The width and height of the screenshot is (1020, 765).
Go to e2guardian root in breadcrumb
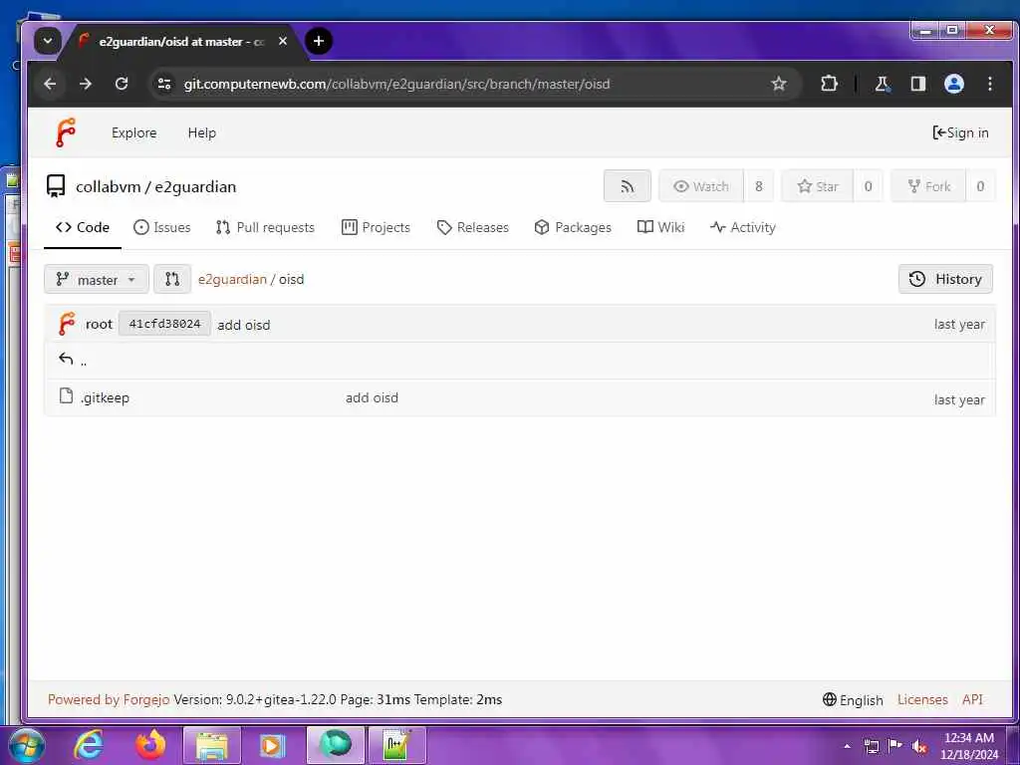click(x=232, y=279)
